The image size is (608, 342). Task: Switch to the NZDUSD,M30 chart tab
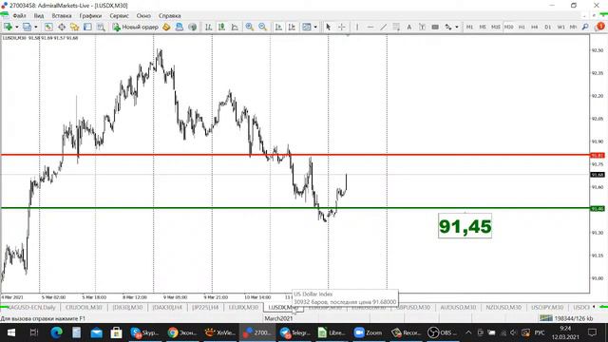point(503,307)
